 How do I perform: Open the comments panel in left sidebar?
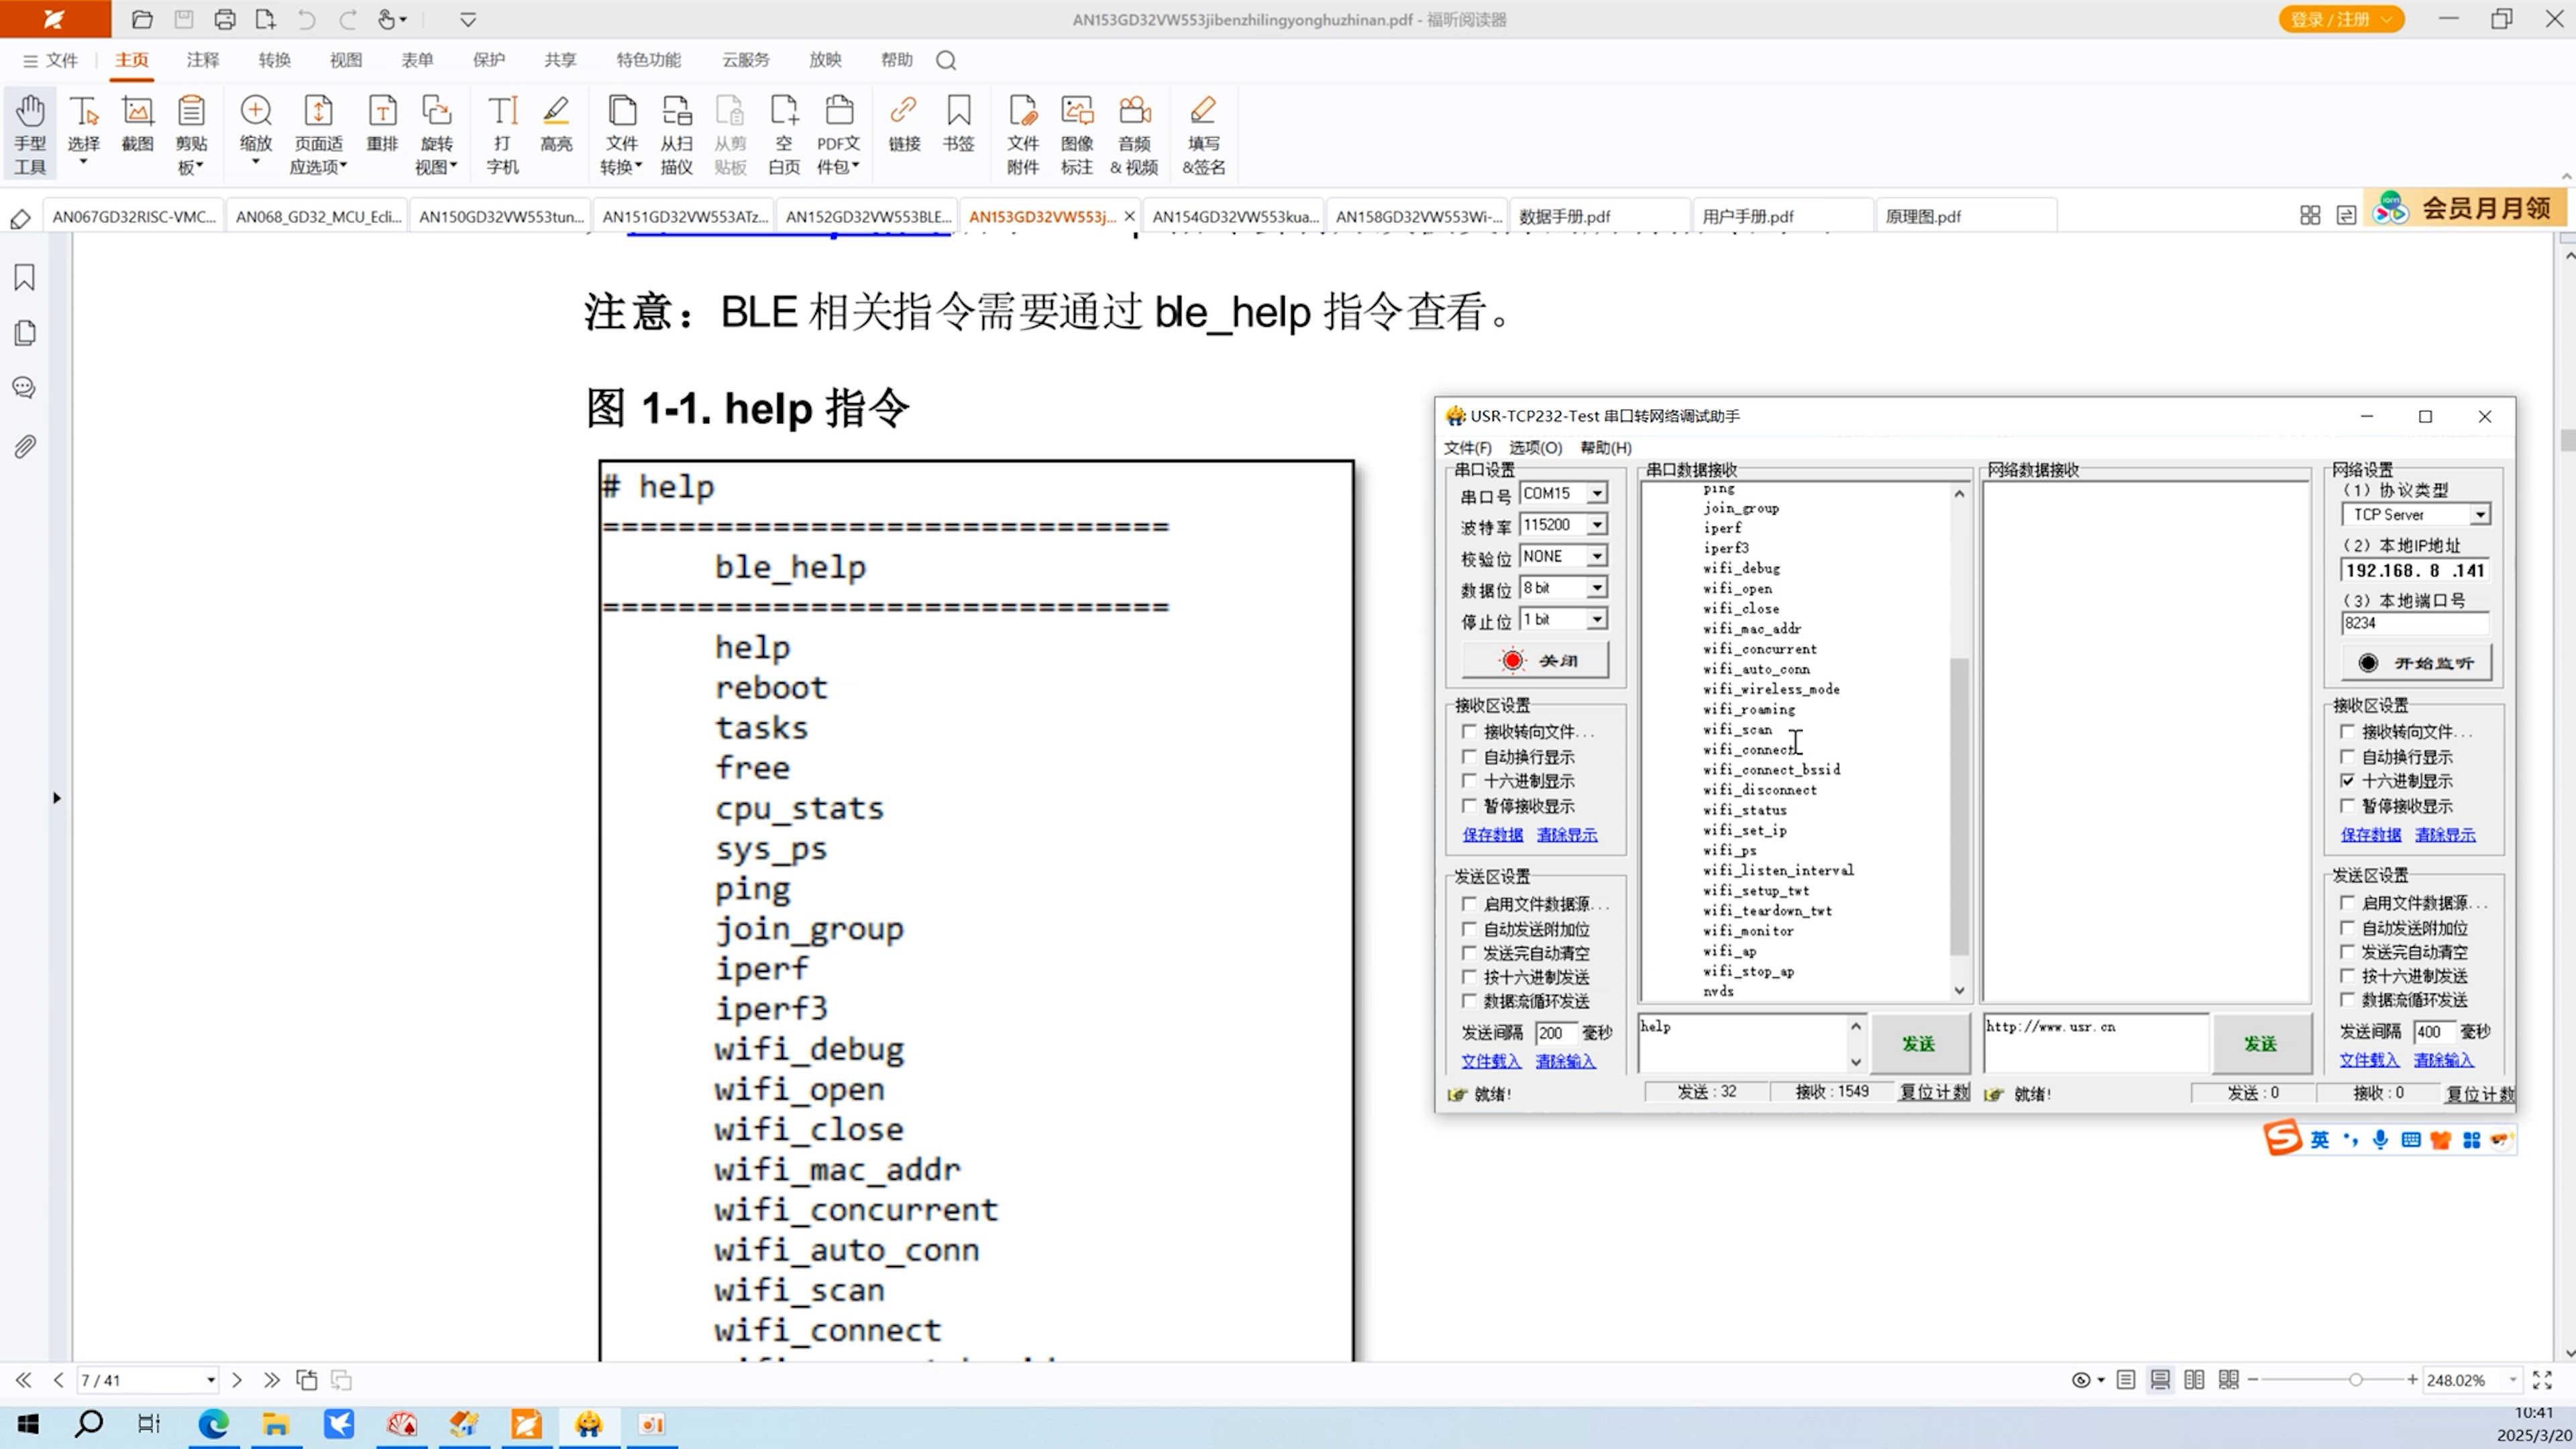coord(25,388)
